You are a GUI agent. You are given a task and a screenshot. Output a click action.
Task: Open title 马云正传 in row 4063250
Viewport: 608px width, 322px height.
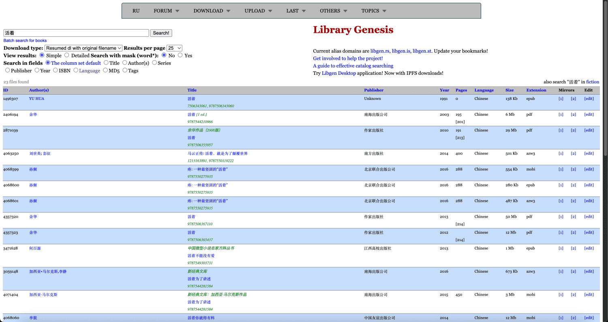click(x=217, y=154)
